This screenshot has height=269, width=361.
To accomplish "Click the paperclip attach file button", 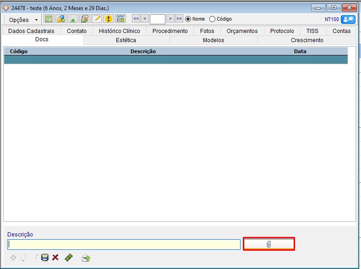I will coord(268,244).
